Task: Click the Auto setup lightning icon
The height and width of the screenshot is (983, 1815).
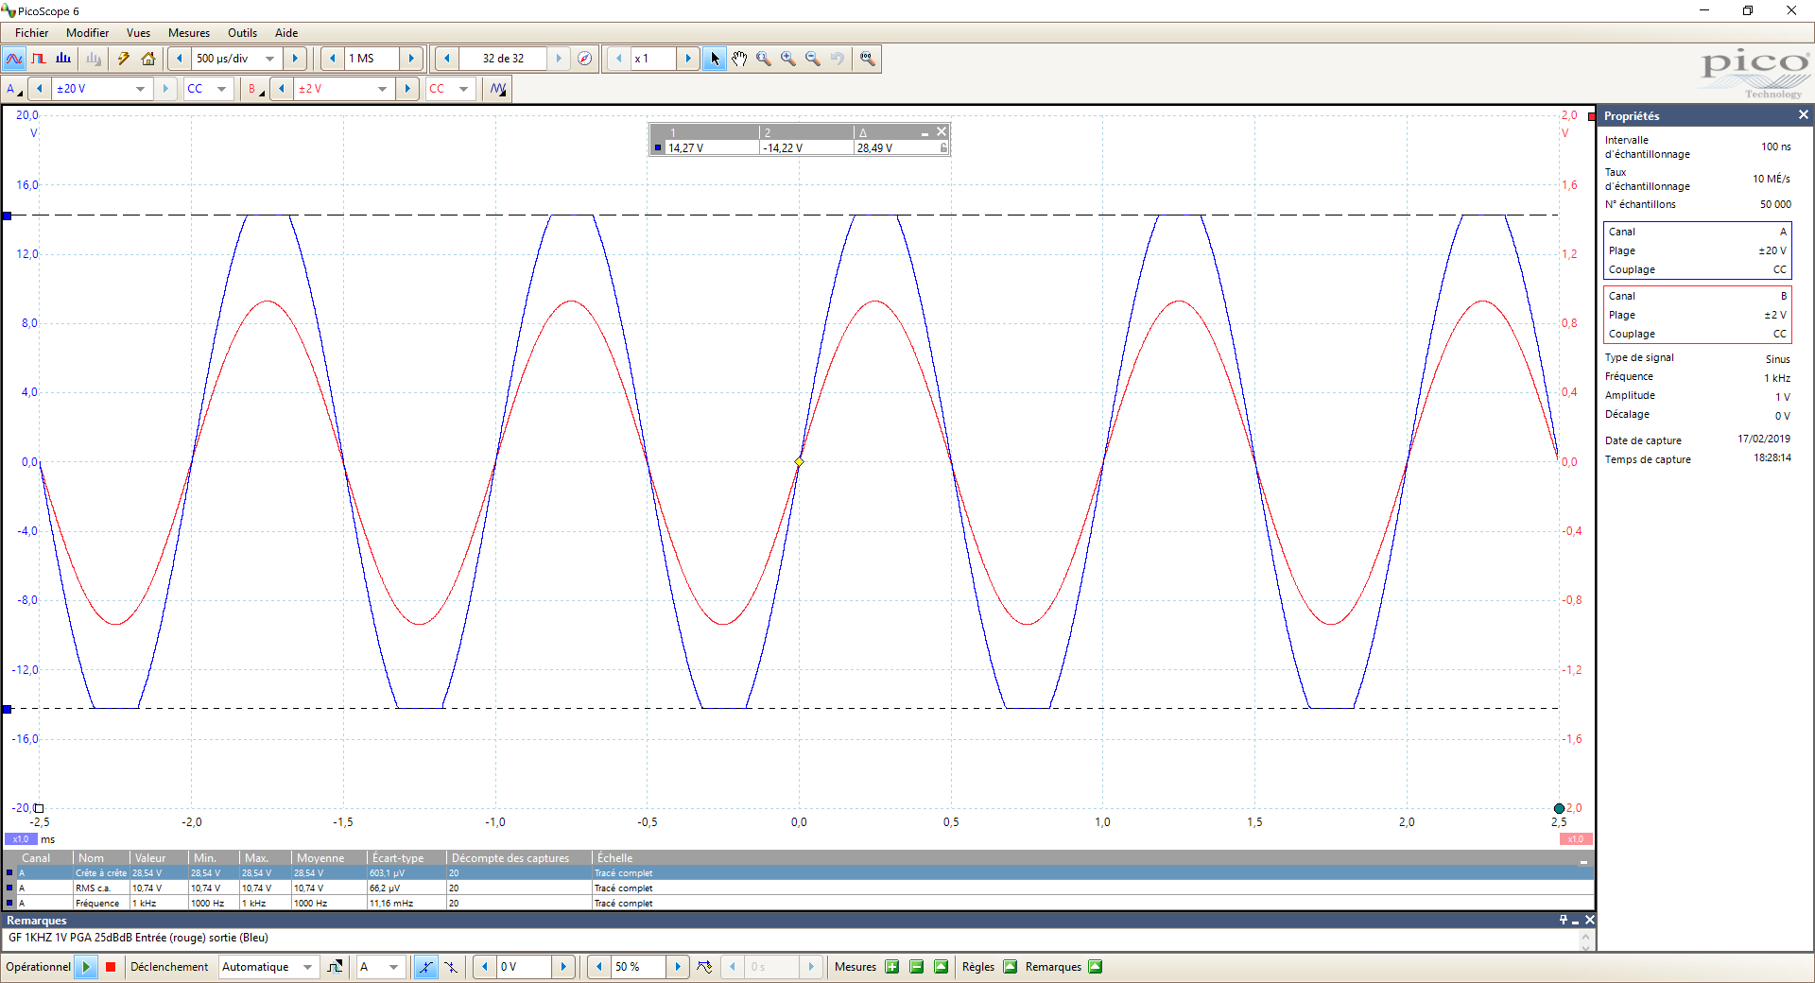Action: (x=124, y=59)
